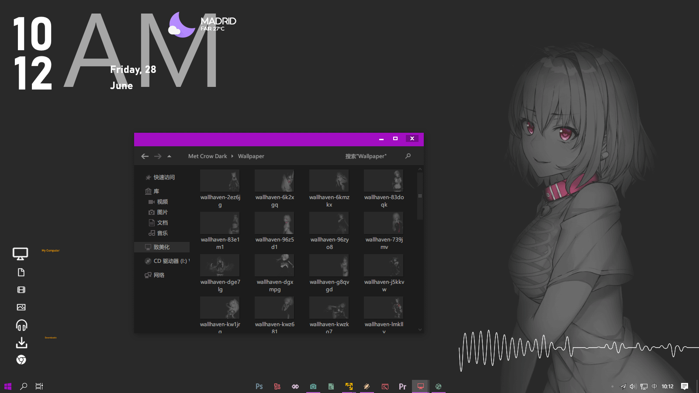Select wallhaven-j5kkvw thumbnail
The height and width of the screenshot is (393, 699).
tap(384, 265)
